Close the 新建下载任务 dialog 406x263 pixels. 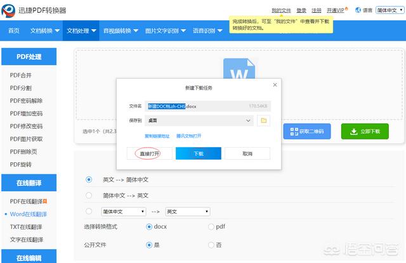coord(275,85)
